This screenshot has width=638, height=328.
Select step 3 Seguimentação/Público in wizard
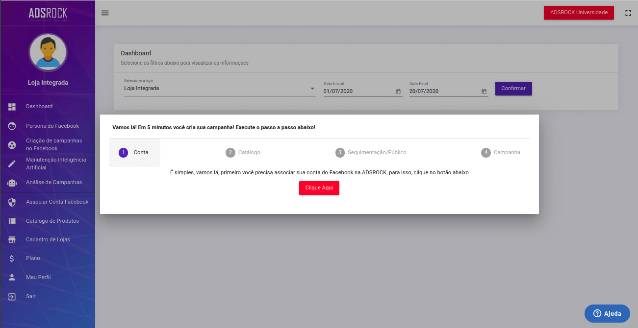click(371, 153)
